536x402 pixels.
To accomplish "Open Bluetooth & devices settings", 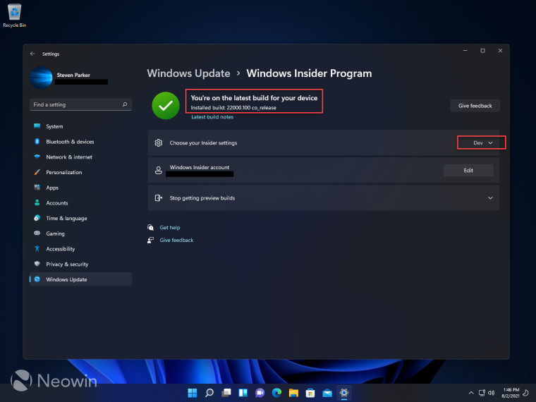I will [80, 142].
